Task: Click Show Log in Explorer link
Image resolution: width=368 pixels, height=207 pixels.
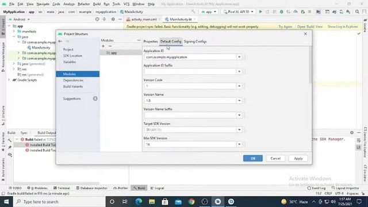Action: [343, 27]
